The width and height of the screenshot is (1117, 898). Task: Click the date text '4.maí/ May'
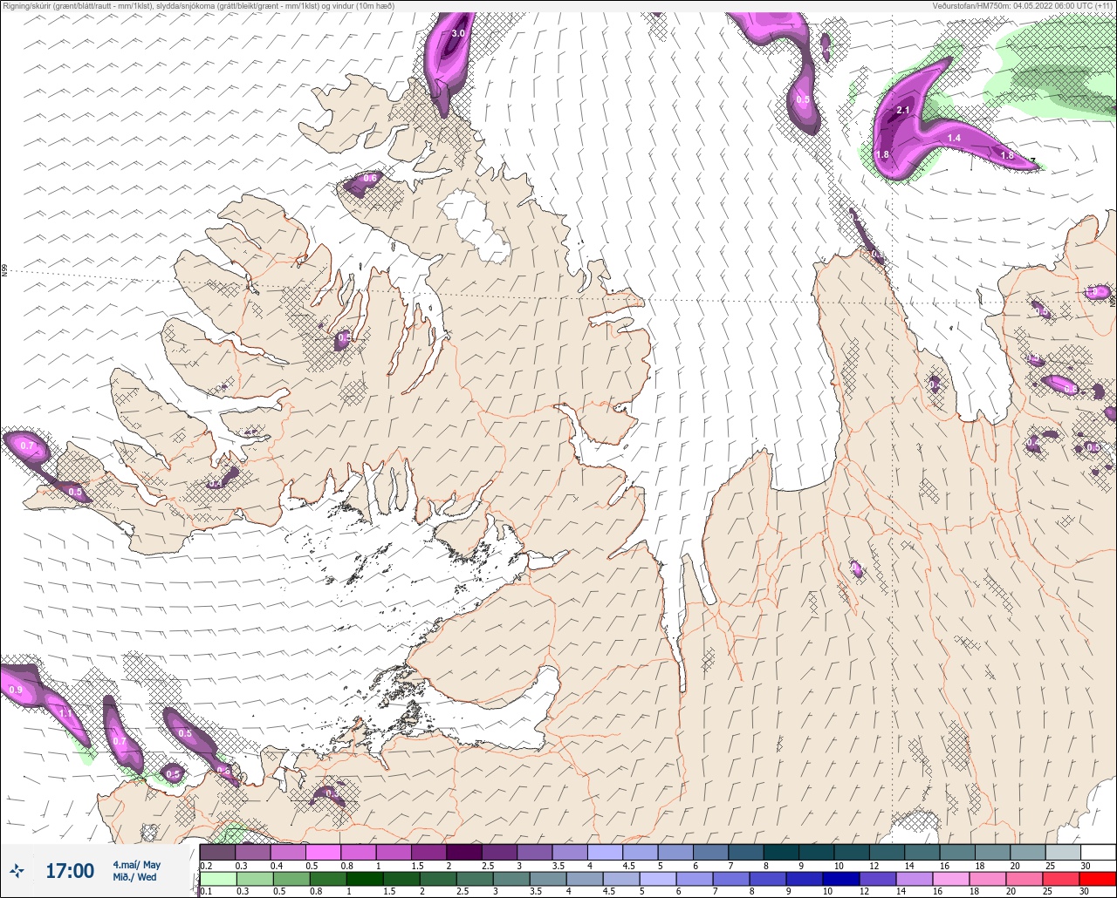click(137, 864)
